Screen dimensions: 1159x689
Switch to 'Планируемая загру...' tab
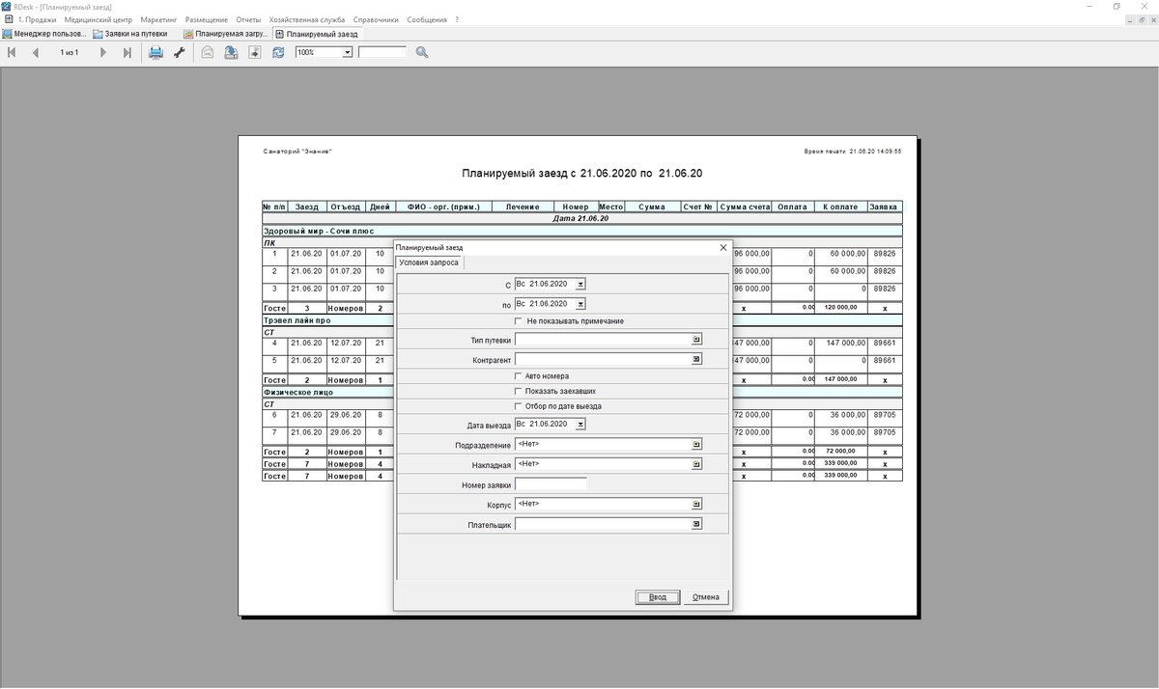(x=225, y=34)
